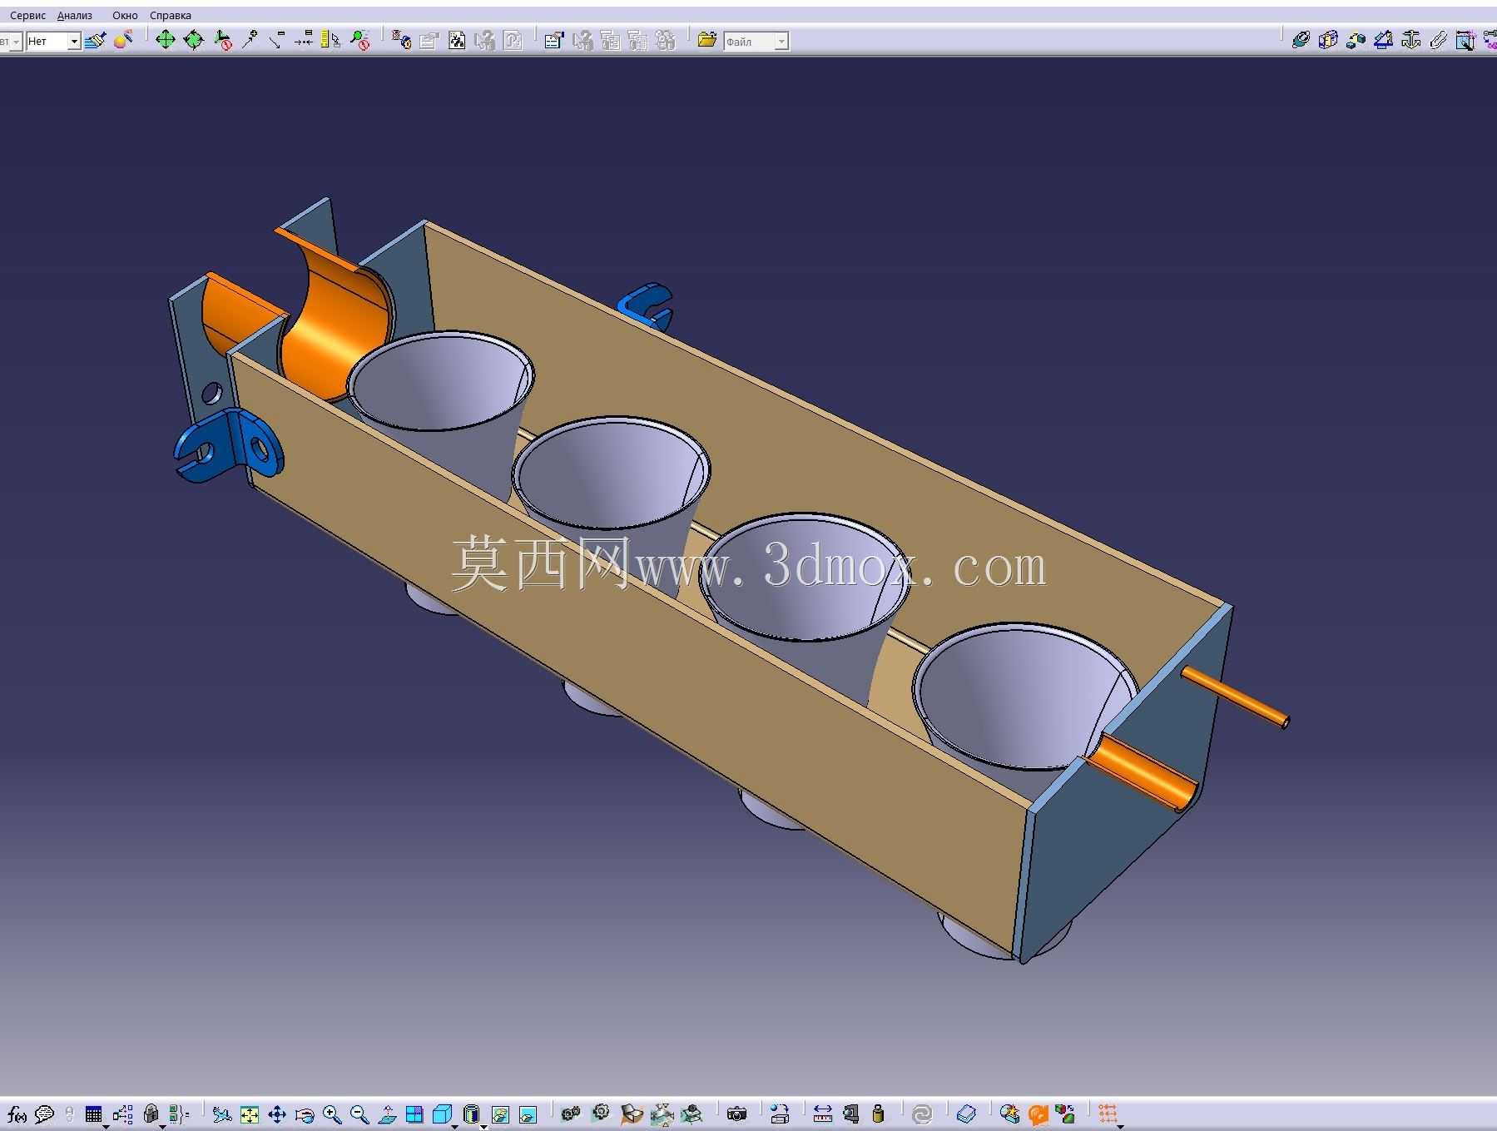Click the anchor fix component icon
This screenshot has height=1131, width=1497.
[x=1410, y=40]
